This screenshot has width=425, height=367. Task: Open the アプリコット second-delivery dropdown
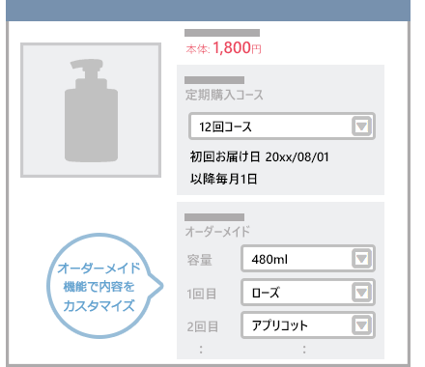click(x=308, y=325)
